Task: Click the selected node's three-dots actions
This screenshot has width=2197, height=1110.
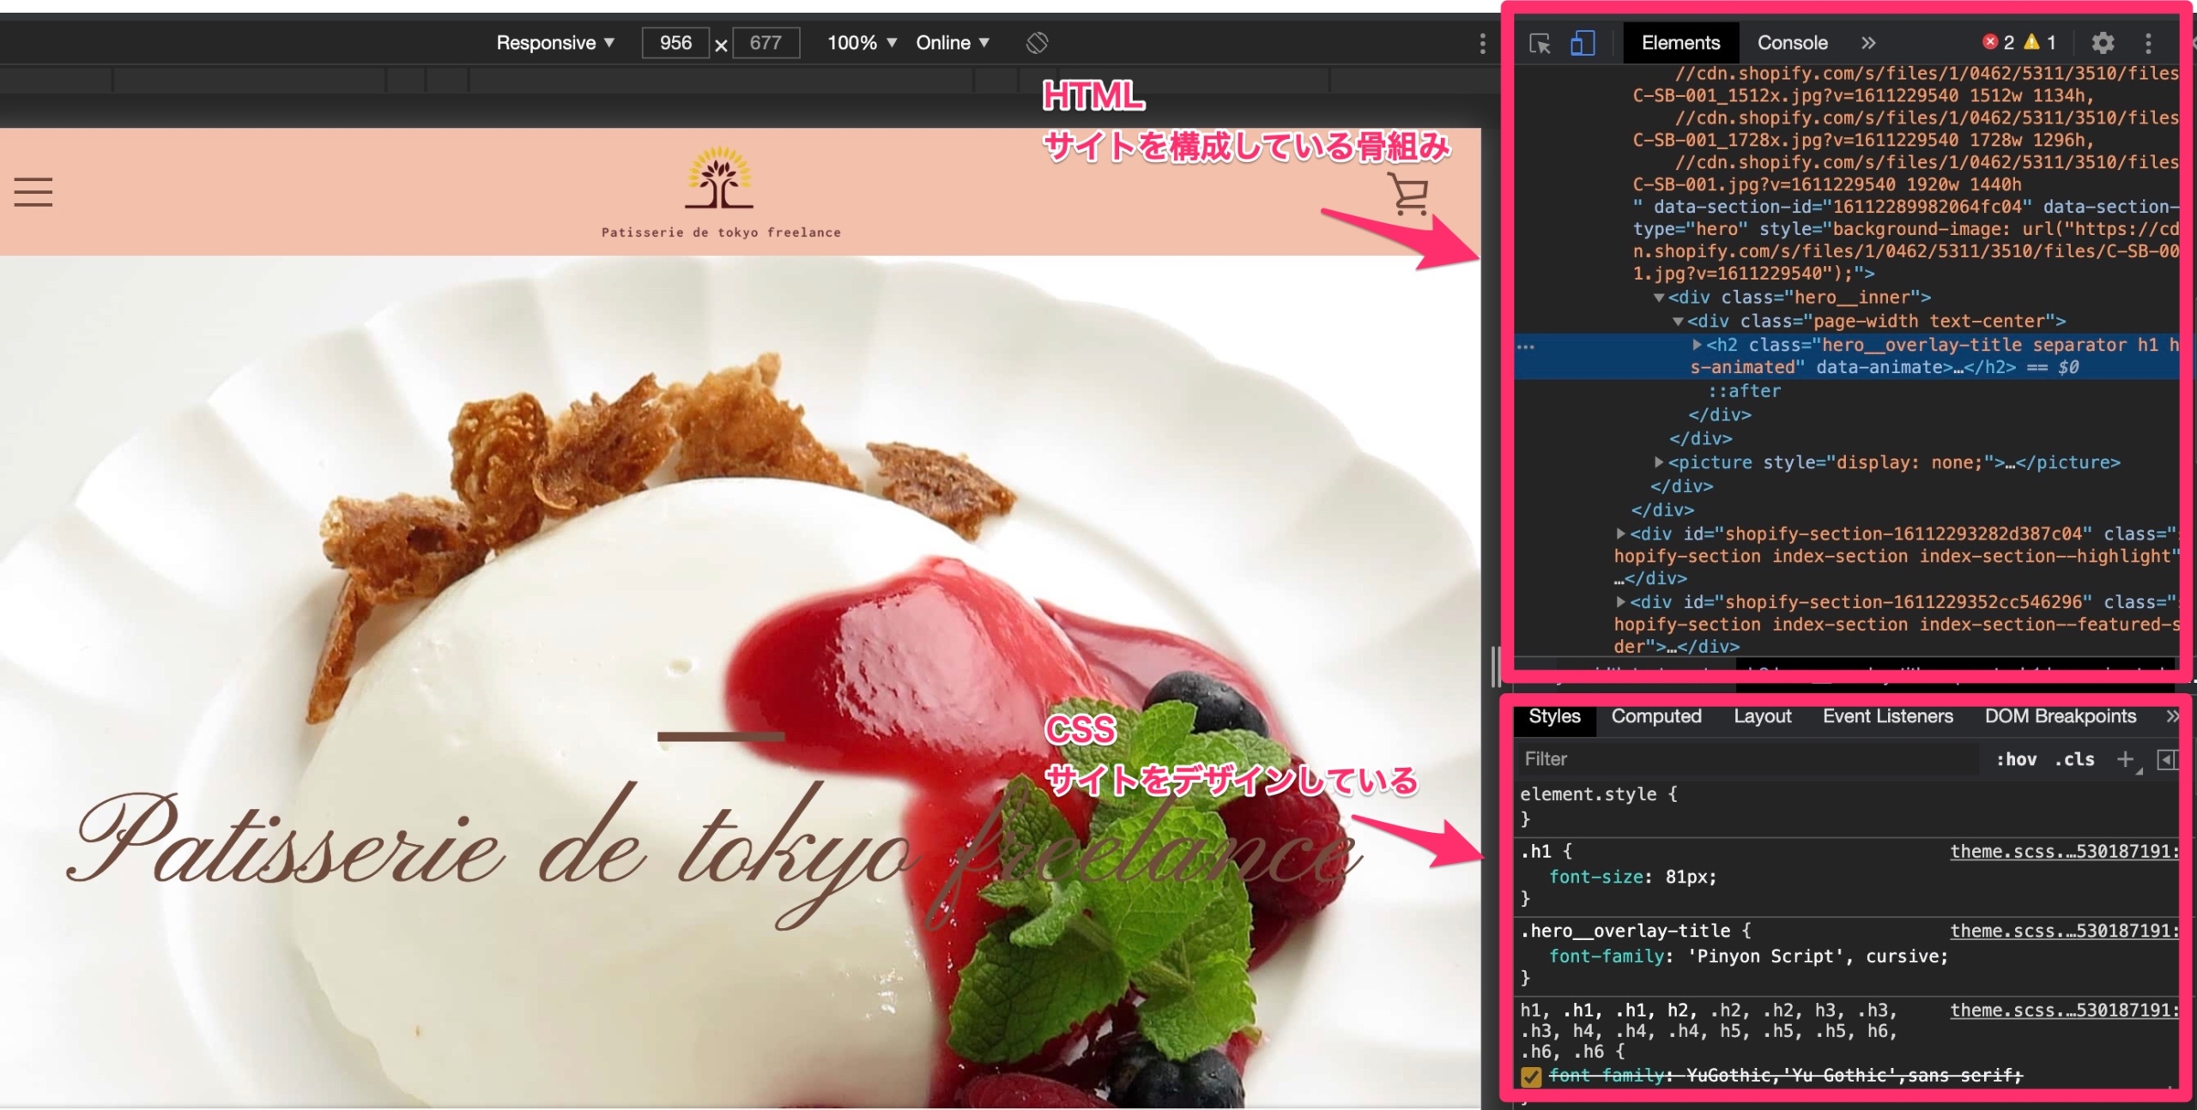Action: click(x=1526, y=347)
